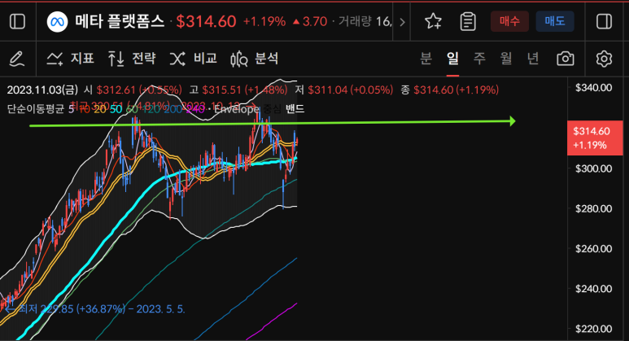The width and height of the screenshot is (629, 341).
Task: Click the 단순이동평균 indicator label
Action: point(36,109)
